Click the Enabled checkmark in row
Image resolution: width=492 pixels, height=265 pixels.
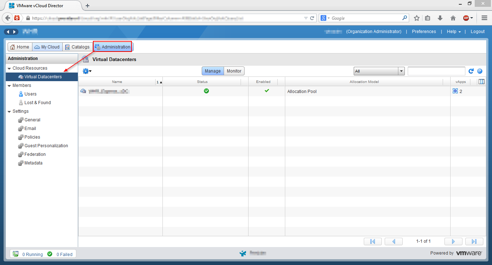[x=267, y=91]
